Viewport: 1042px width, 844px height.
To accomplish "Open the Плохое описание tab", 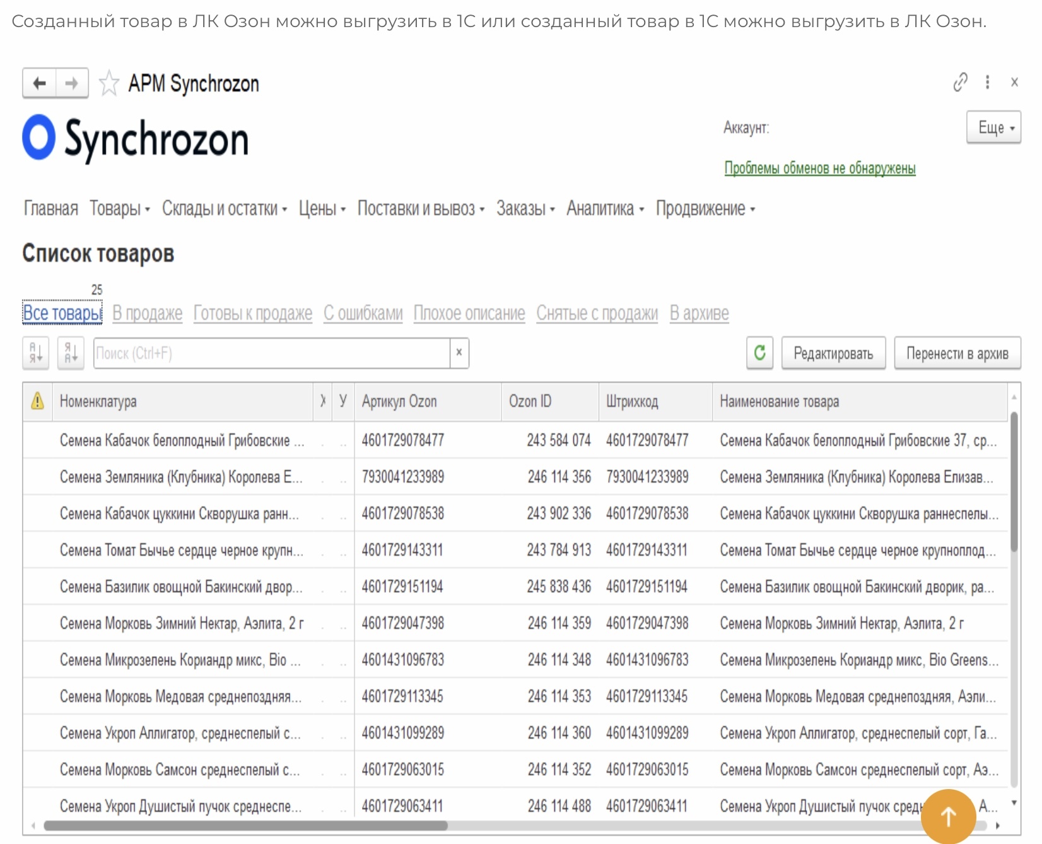I will point(469,313).
